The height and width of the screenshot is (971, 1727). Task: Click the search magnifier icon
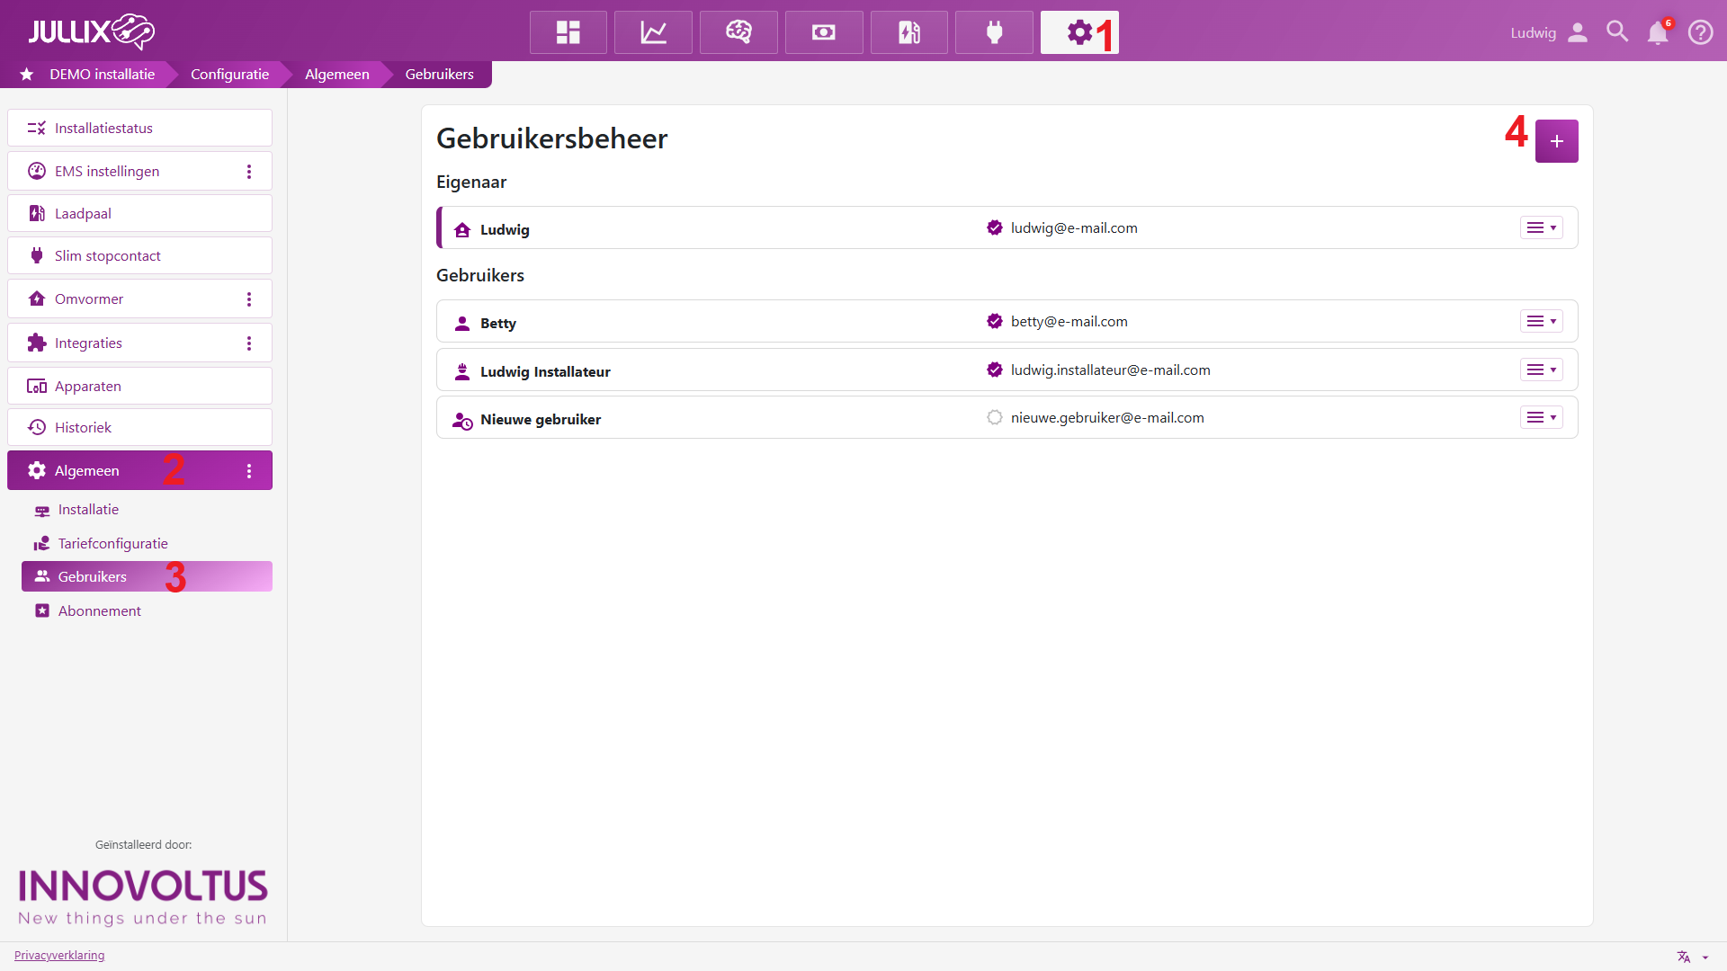click(x=1617, y=32)
